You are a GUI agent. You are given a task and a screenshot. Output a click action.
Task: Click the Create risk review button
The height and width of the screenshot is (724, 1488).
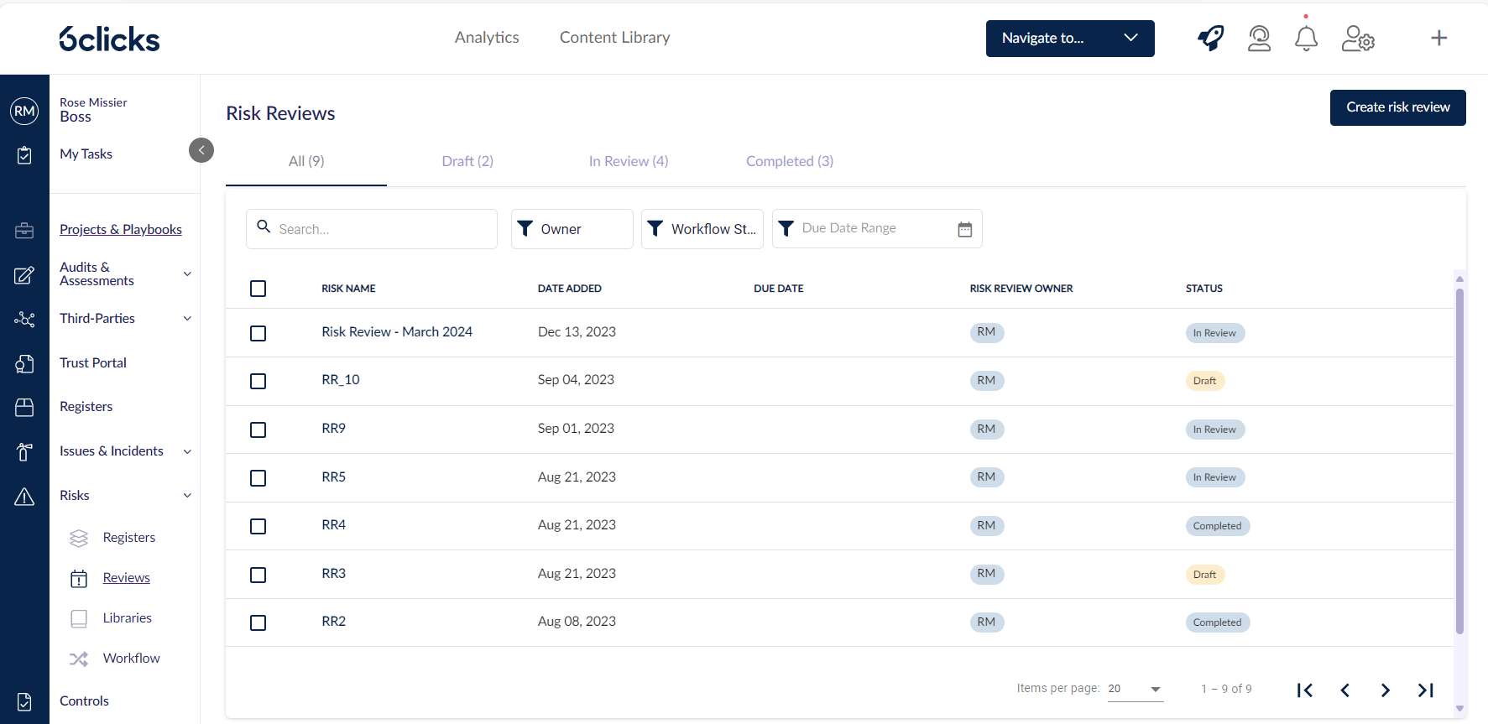click(1397, 107)
